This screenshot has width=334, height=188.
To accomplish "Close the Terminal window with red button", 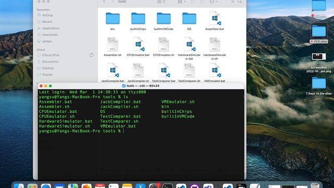I will tap(41, 86).
